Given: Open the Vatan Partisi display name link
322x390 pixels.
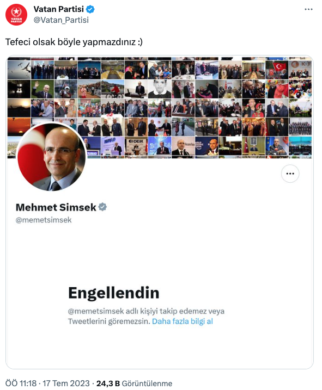Looking at the screenshot, I should coord(58,9).
